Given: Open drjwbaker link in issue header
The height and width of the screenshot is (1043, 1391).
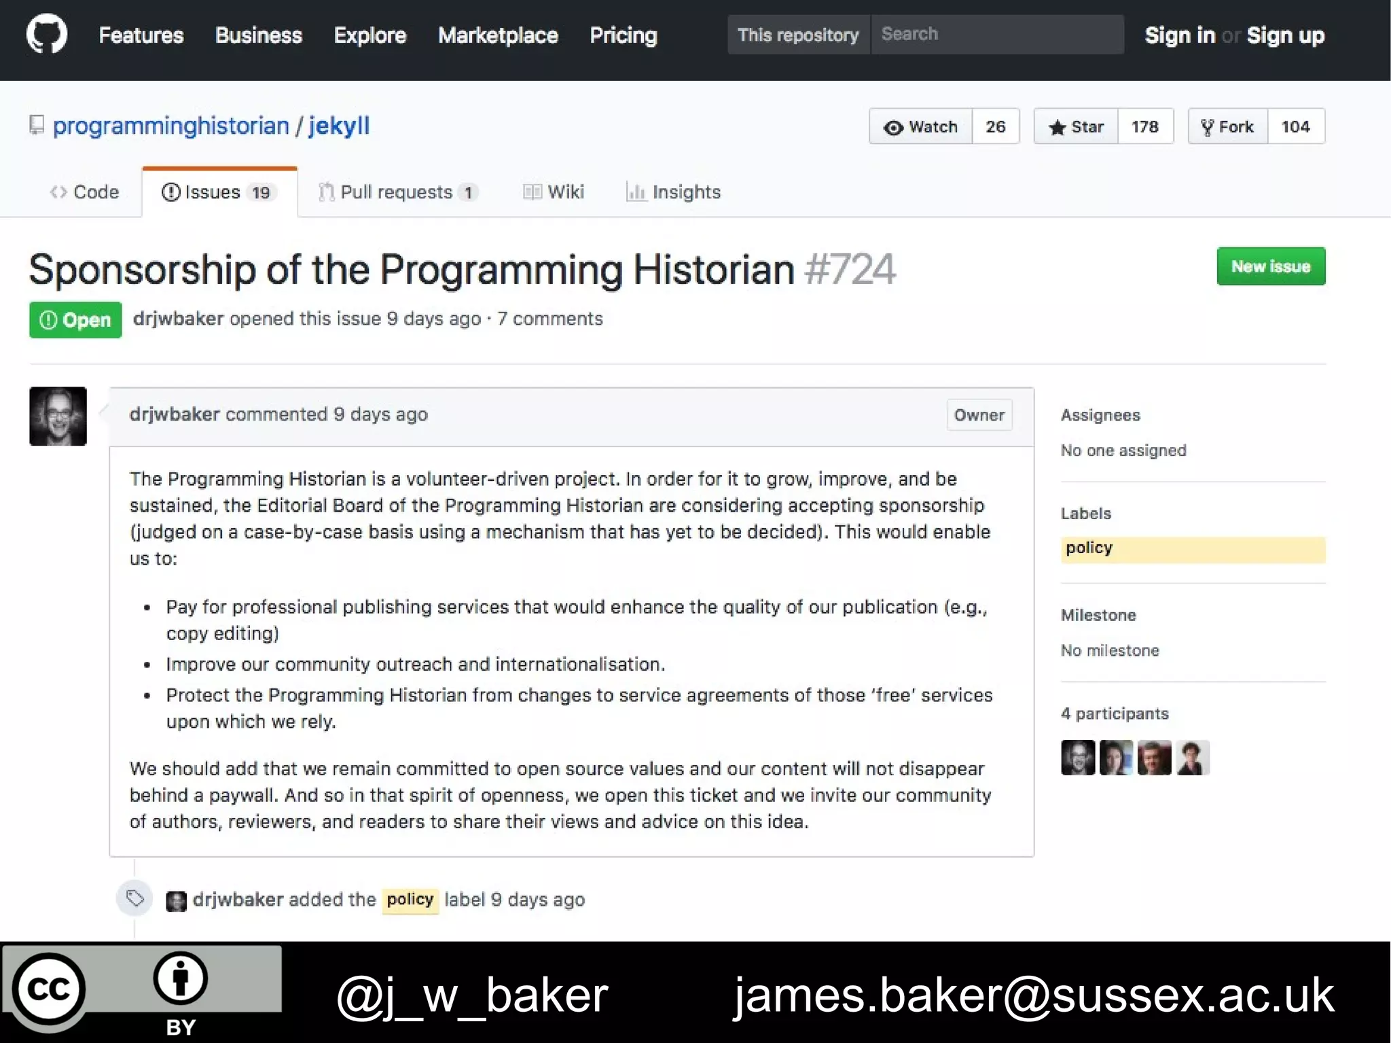Looking at the screenshot, I should (x=178, y=319).
